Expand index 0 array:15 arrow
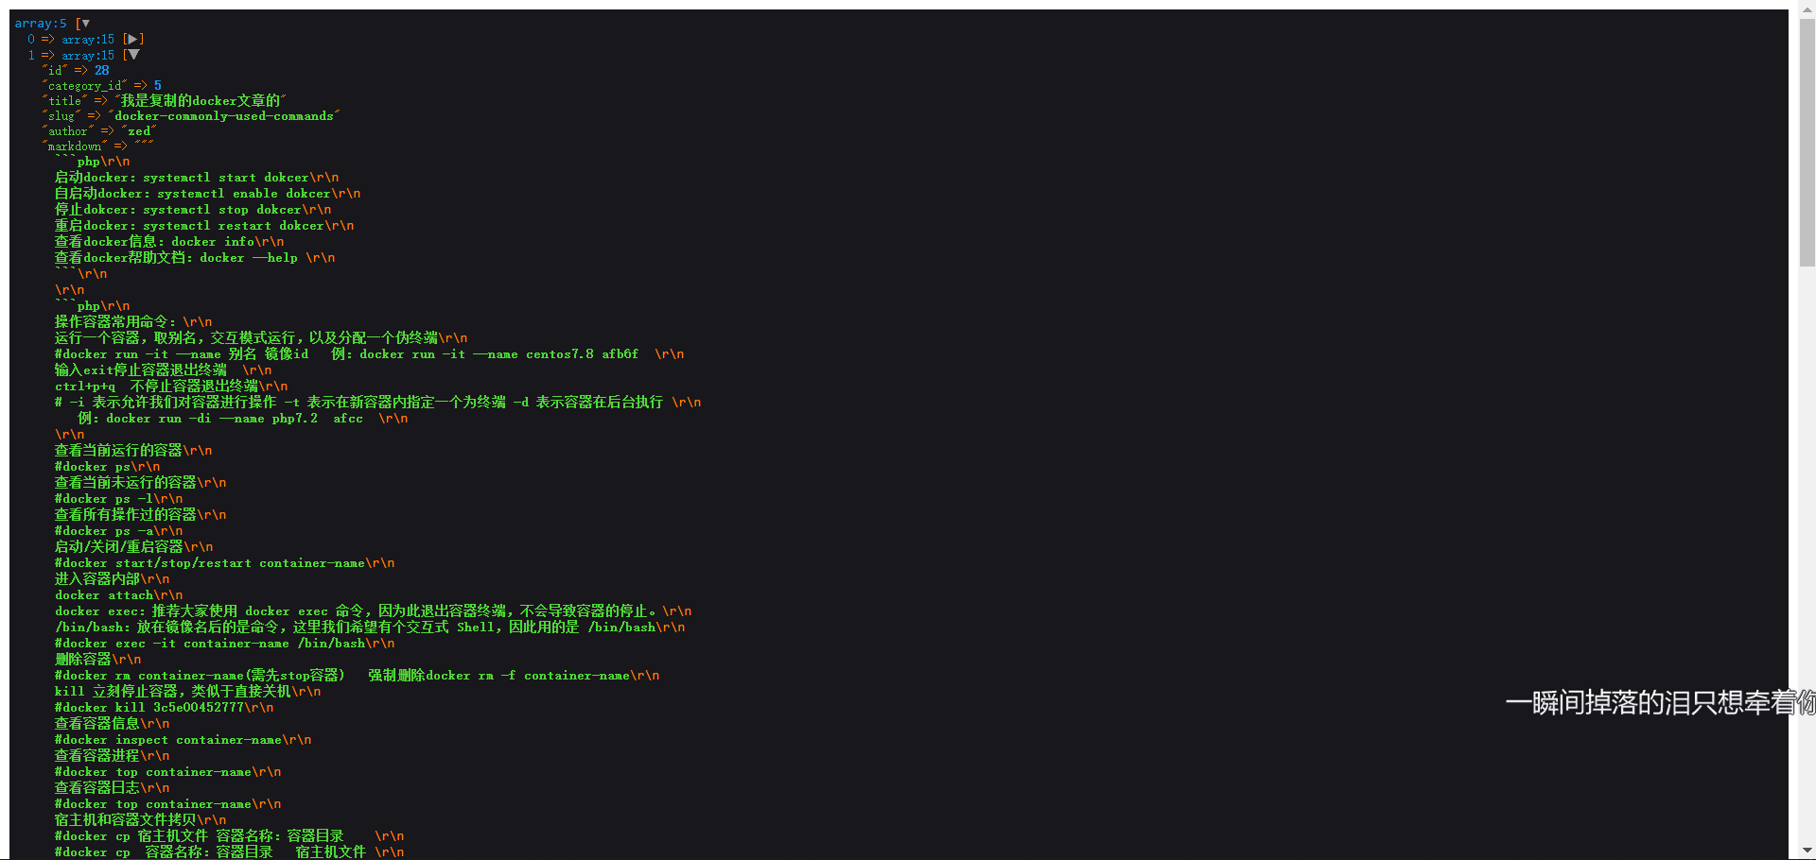1816x860 pixels. pos(132,40)
